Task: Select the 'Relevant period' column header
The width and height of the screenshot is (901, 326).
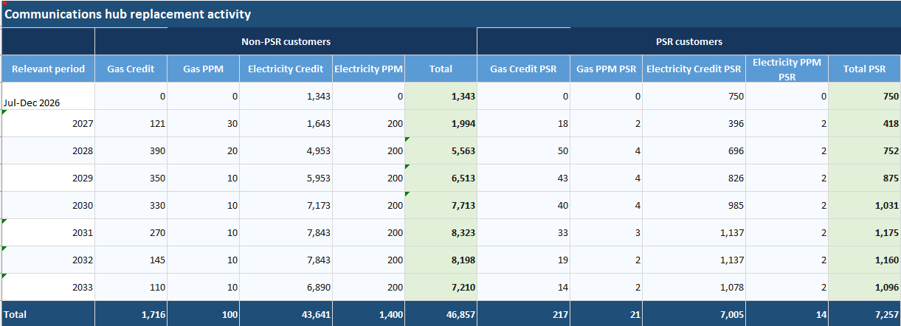Action: pyautogui.click(x=48, y=69)
